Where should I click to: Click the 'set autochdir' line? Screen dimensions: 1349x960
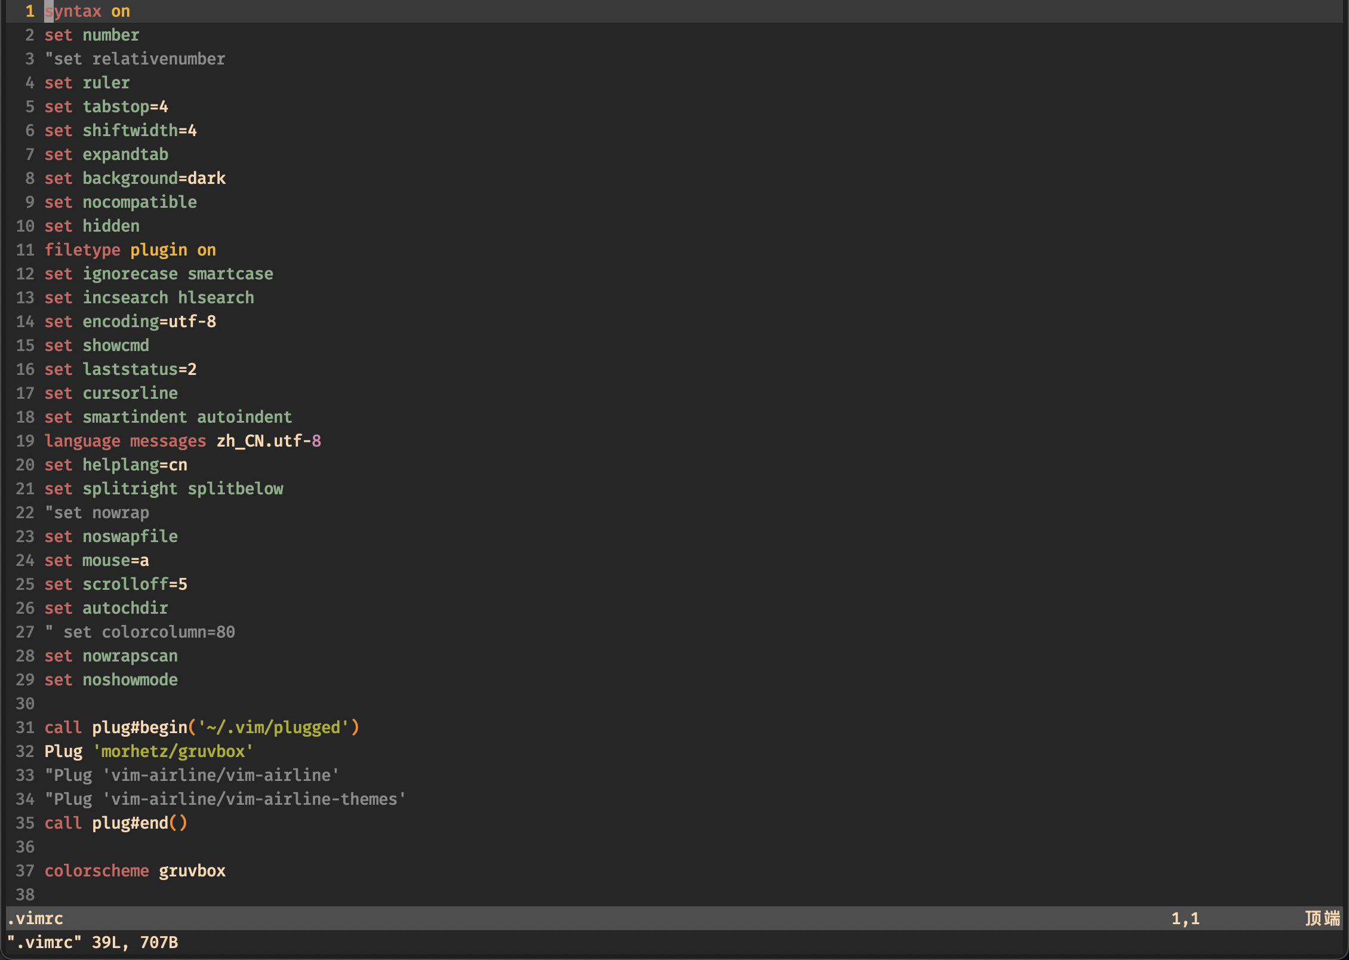[x=106, y=608]
